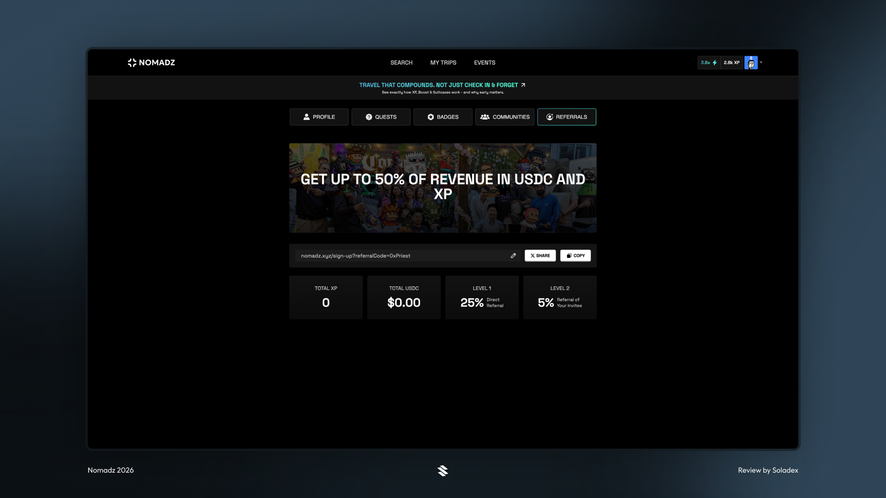Click the pencil icon to edit referral code

pyautogui.click(x=513, y=255)
